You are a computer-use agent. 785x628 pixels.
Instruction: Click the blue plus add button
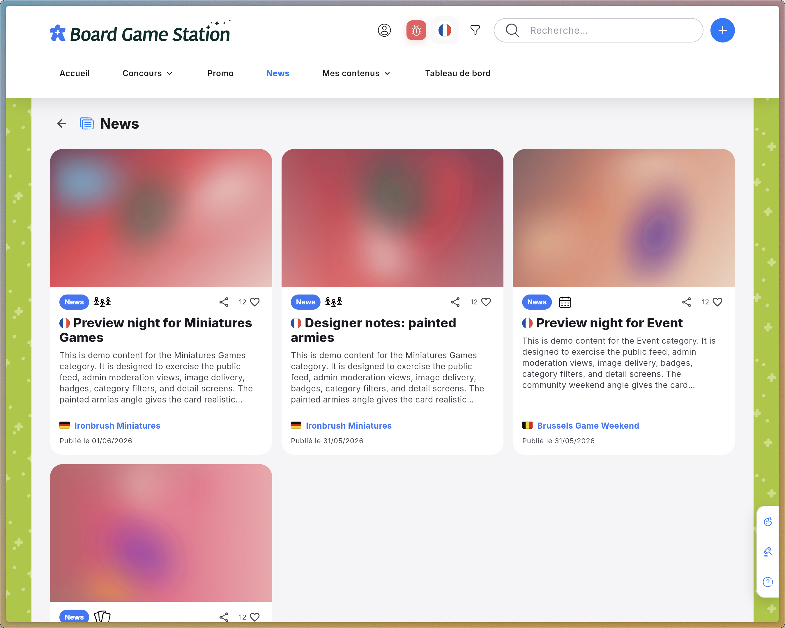coord(722,30)
